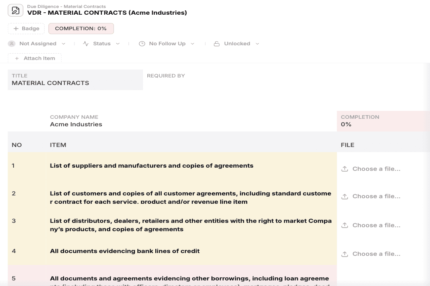Add a Badge

(26, 29)
